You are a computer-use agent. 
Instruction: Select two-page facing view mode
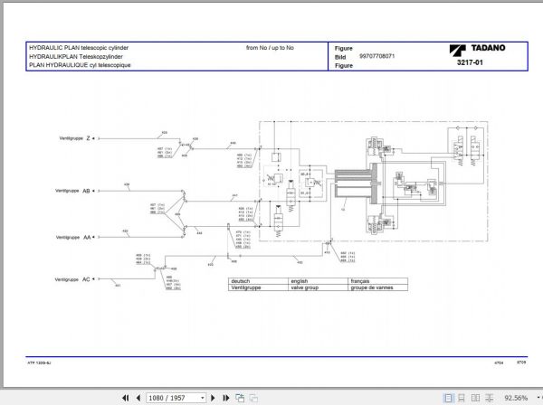click(475, 398)
